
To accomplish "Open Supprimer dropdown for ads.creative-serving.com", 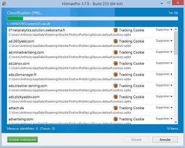I will [x=164, y=85].
